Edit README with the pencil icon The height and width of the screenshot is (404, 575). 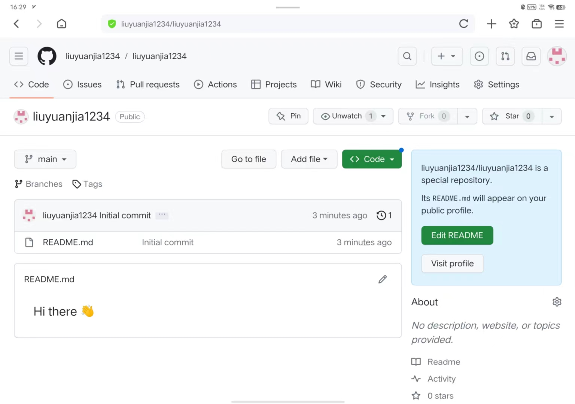[383, 279]
